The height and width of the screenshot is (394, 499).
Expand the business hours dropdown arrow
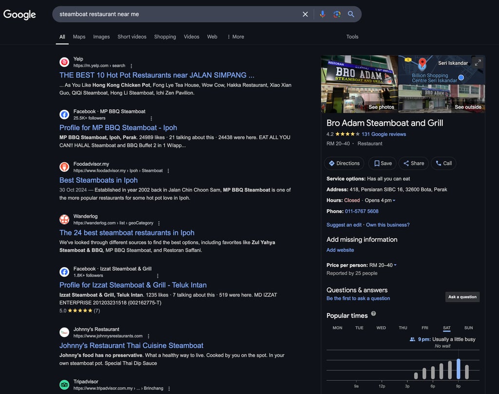pos(394,200)
